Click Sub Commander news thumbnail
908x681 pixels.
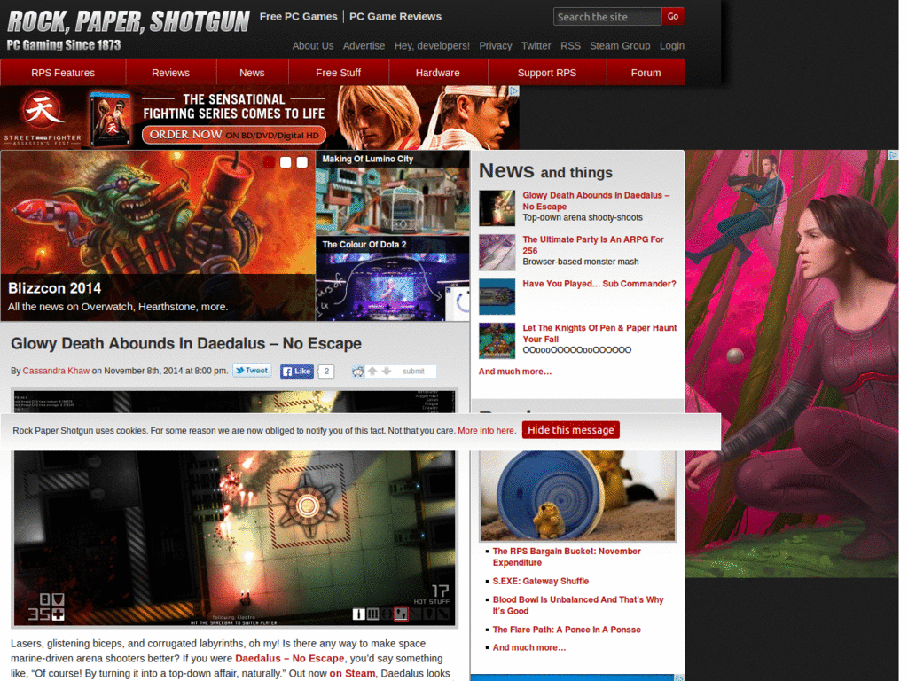point(497,296)
